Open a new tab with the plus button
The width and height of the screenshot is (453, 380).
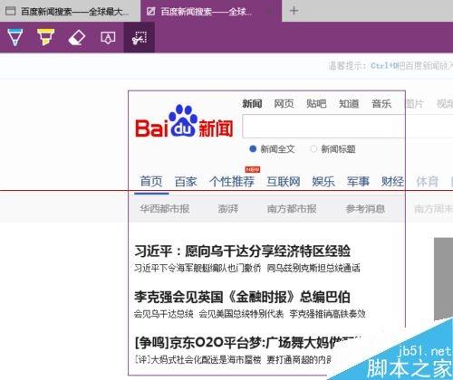point(294,11)
